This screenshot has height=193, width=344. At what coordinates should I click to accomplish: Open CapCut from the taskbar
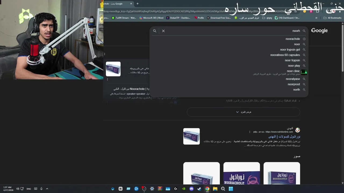(120, 189)
